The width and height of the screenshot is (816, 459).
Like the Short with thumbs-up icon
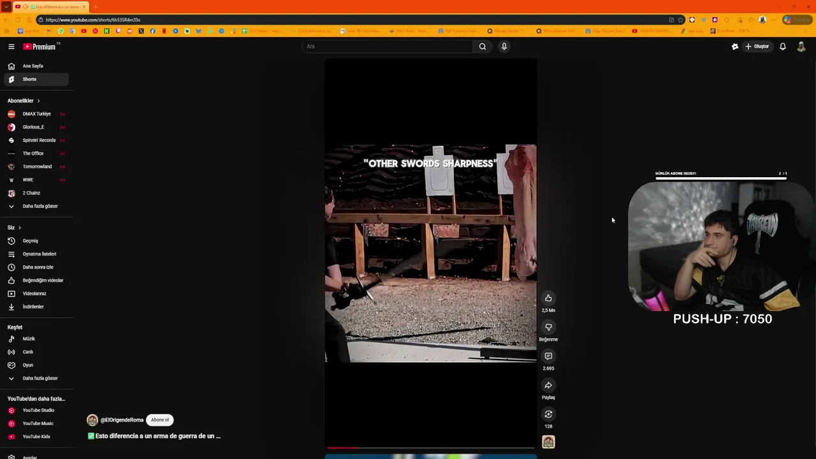pyautogui.click(x=548, y=298)
